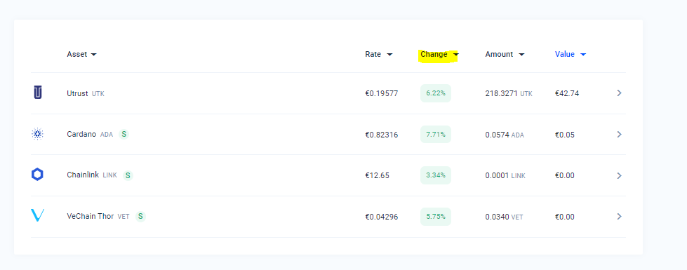Click the Cardano coin logo icon
The height and width of the screenshot is (270, 687).
click(38, 134)
